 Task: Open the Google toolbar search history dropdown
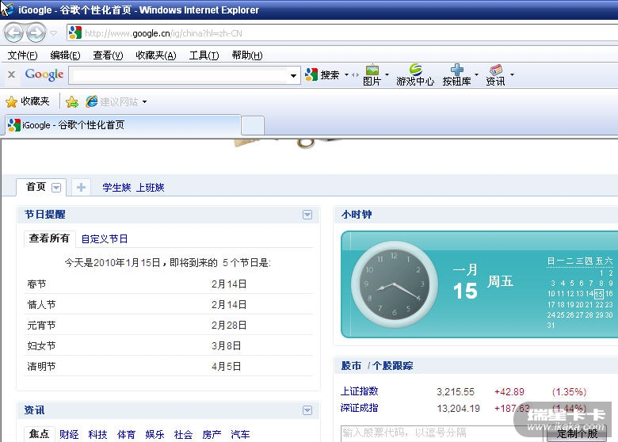click(294, 75)
